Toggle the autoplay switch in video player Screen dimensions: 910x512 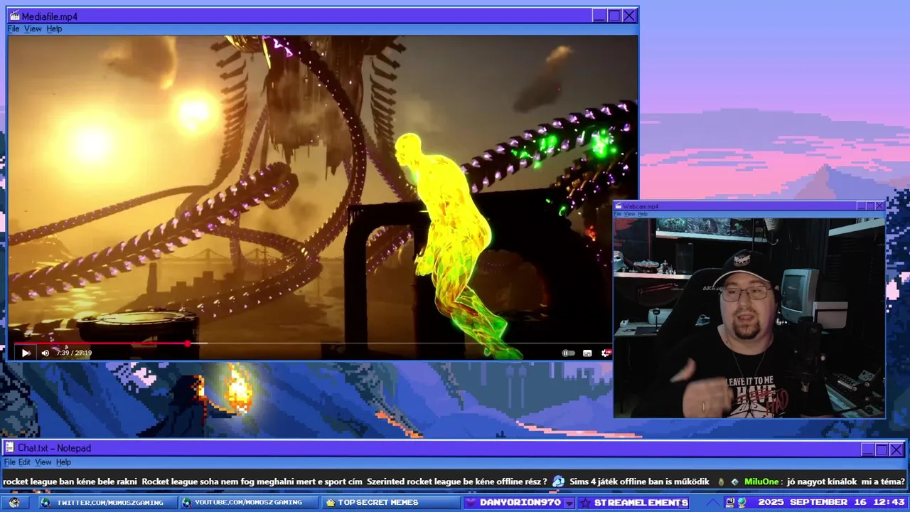(x=568, y=353)
